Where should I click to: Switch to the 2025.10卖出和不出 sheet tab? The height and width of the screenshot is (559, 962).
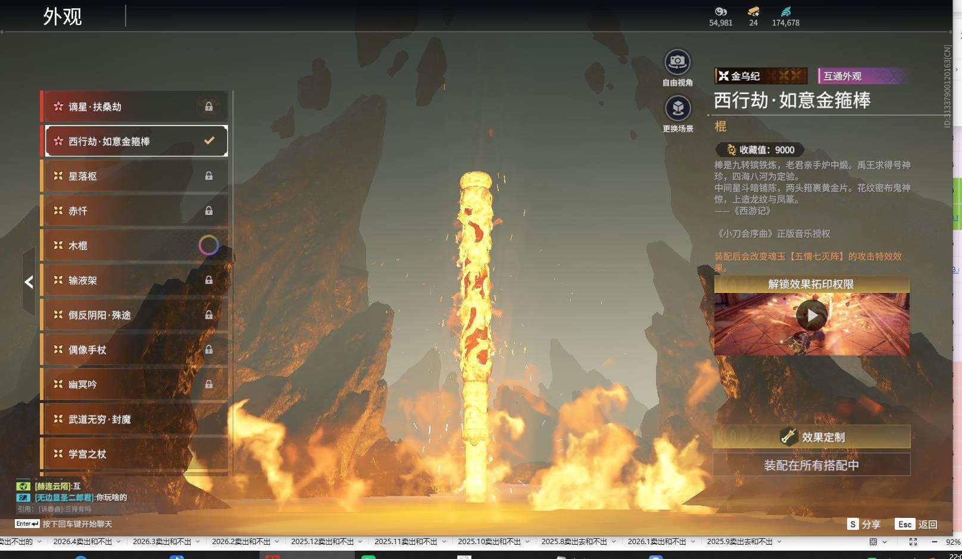pyautogui.click(x=489, y=542)
